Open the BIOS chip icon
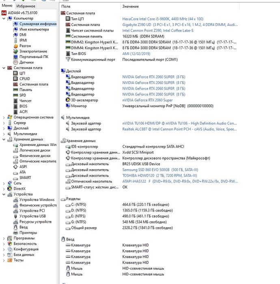280x284 pixels. tap(15, 106)
